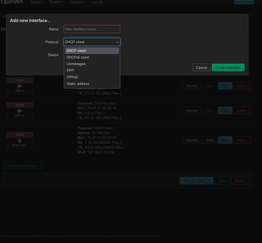This screenshot has height=243, width=262.
Task: Click the Uptime 2h 16m 43s text
Action: pyautogui.click(x=94, y=133)
